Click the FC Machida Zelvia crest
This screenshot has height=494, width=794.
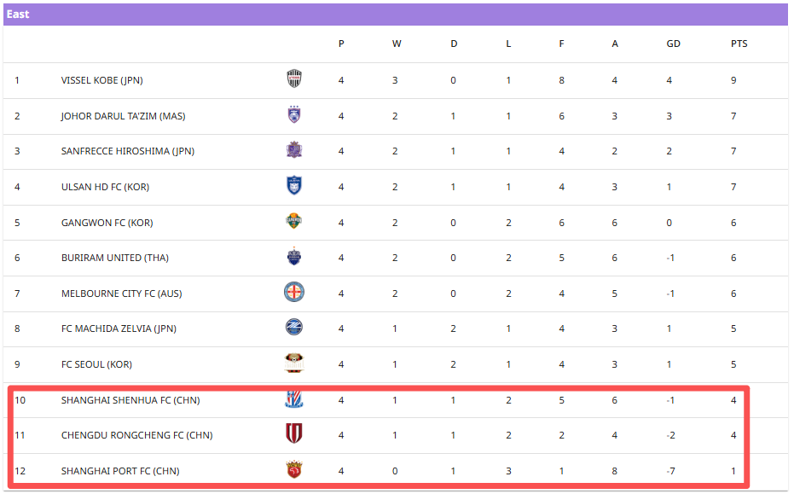coord(293,328)
